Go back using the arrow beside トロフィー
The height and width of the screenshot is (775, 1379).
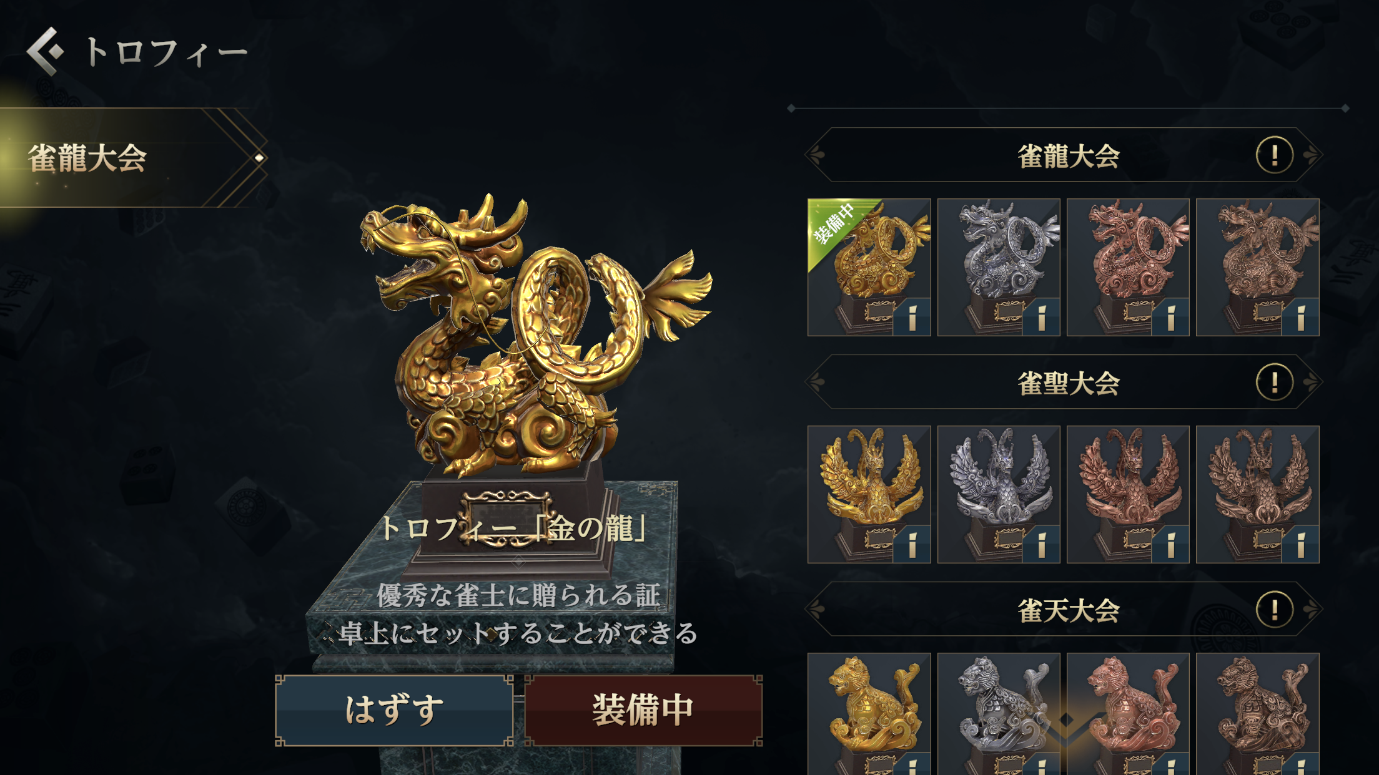click(45, 51)
